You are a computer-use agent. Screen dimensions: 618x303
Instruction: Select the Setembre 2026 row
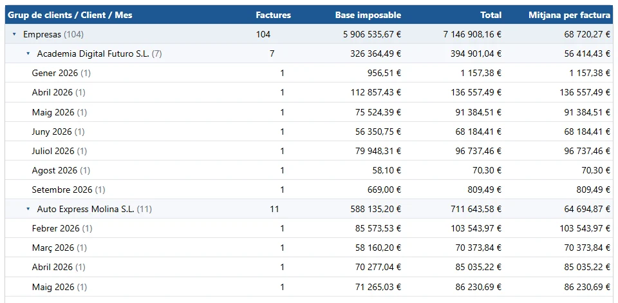click(x=309, y=190)
